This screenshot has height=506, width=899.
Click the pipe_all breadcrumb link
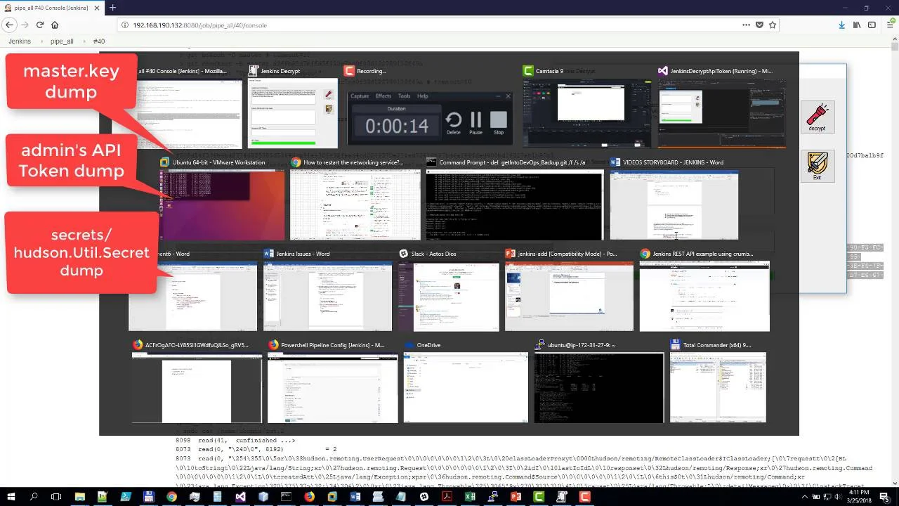(62, 41)
